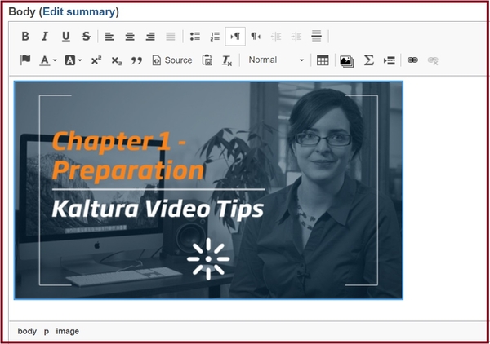490x344 pixels.
Task: Open the background color dropdown
Action: (73, 60)
